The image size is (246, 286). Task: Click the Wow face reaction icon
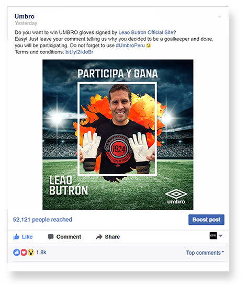(x=31, y=253)
